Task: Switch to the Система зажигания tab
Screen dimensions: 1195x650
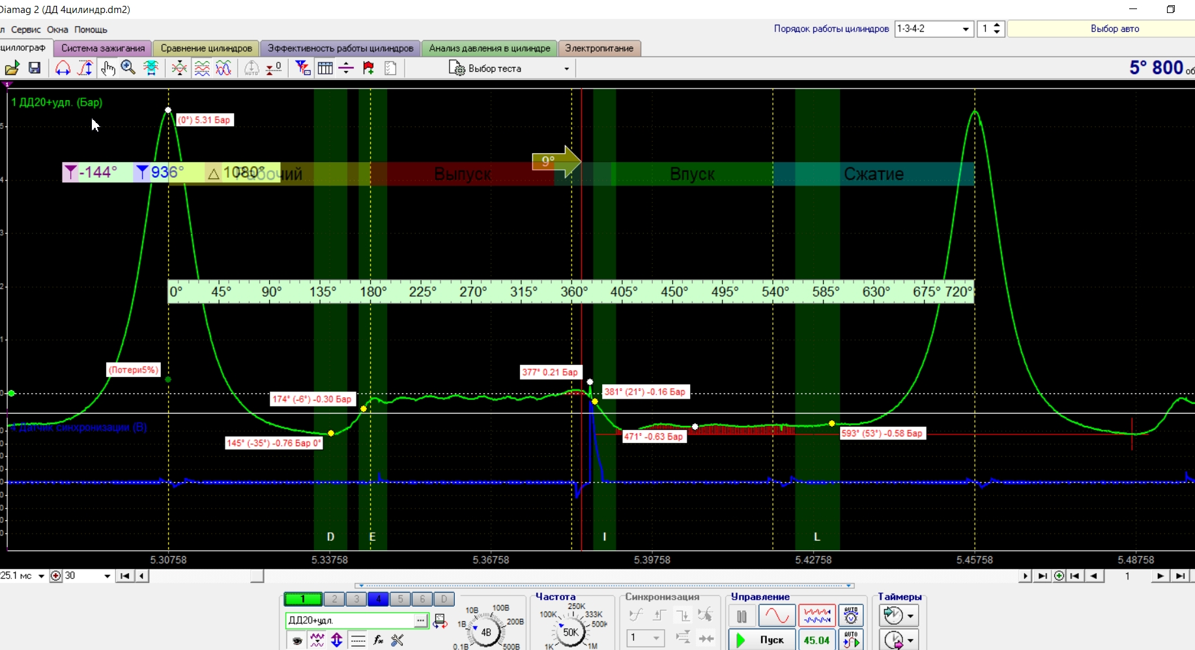Action: (x=103, y=48)
